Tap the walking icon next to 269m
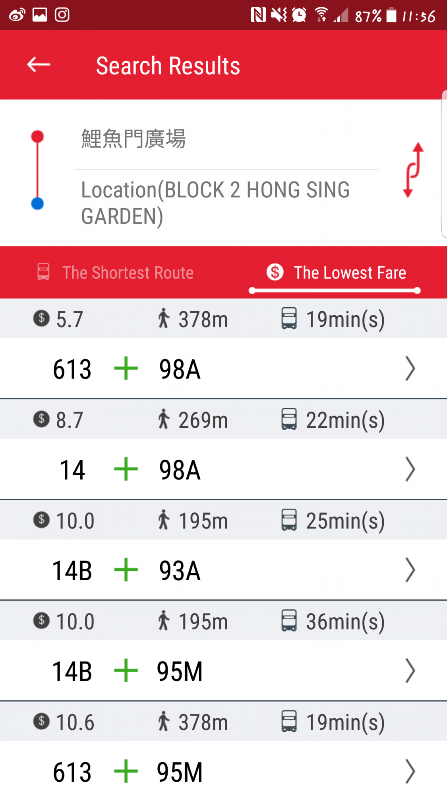The image size is (447, 796). click(163, 419)
